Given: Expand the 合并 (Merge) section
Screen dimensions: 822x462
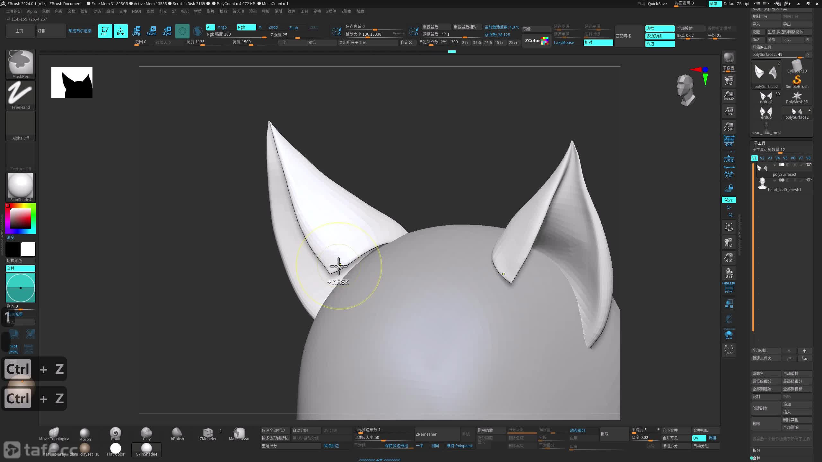Looking at the screenshot, I should (756, 458).
